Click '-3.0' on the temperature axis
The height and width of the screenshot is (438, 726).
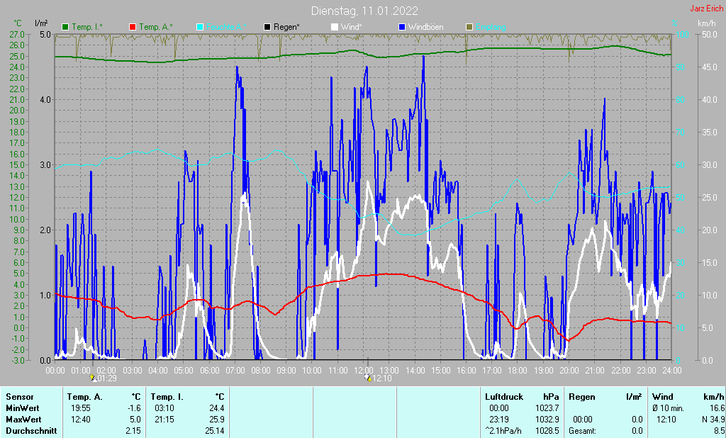(x=17, y=360)
